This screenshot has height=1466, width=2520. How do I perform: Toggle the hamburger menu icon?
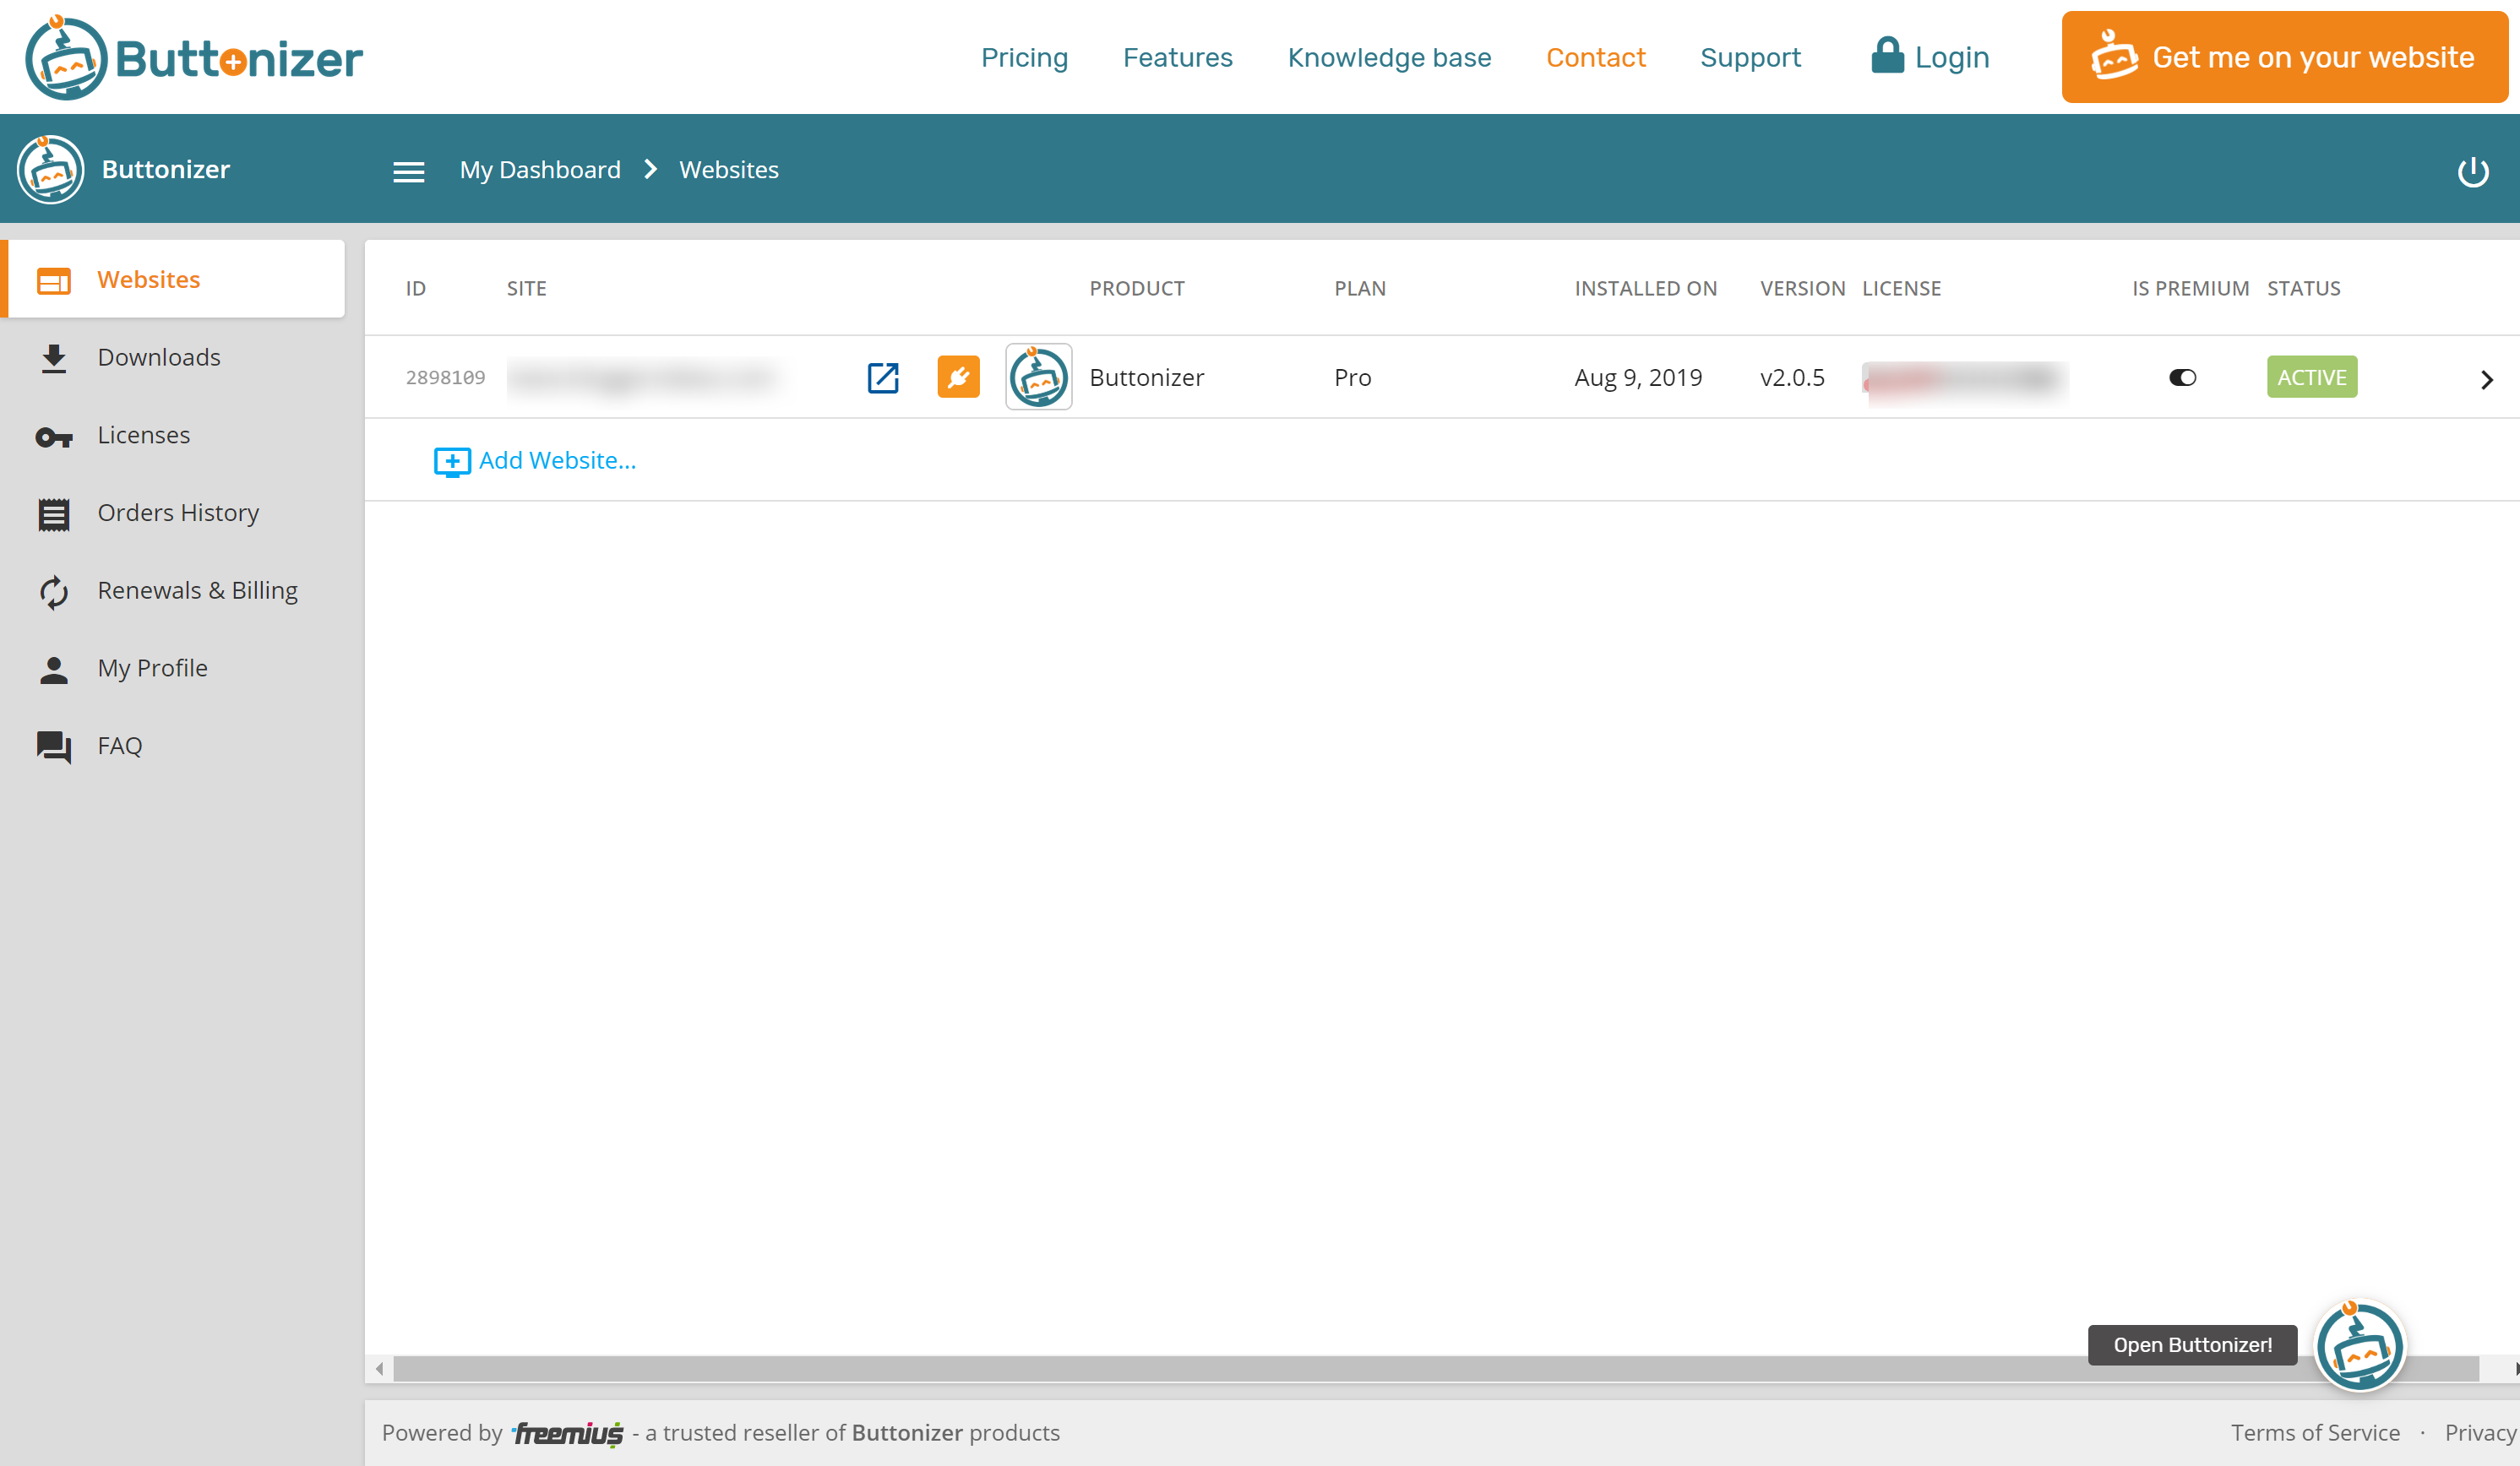pyautogui.click(x=408, y=172)
